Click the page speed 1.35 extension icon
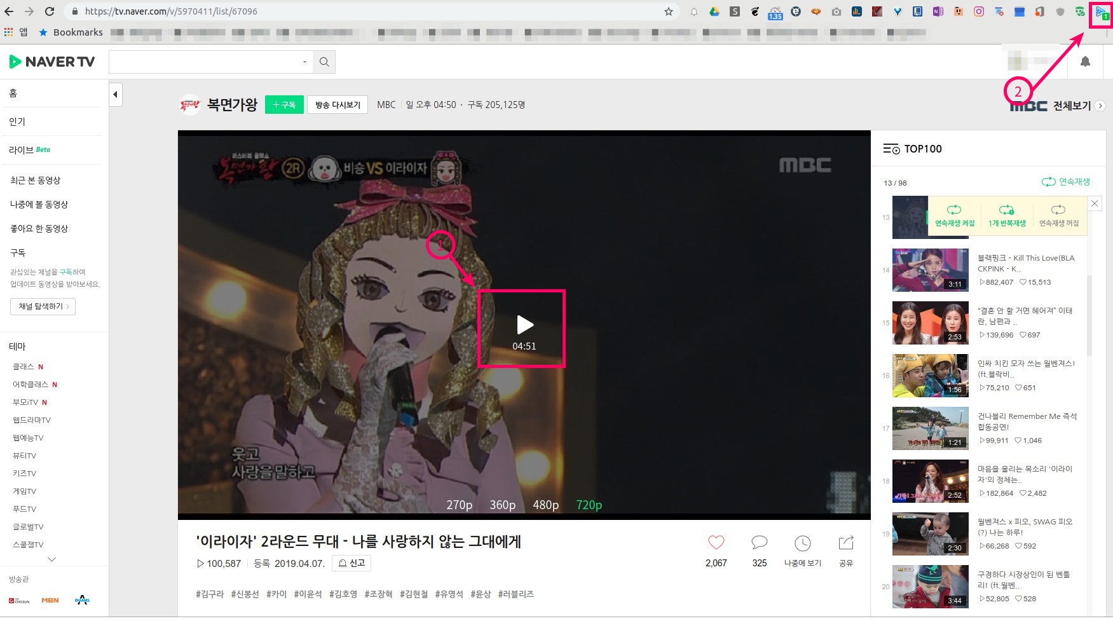 (x=775, y=12)
